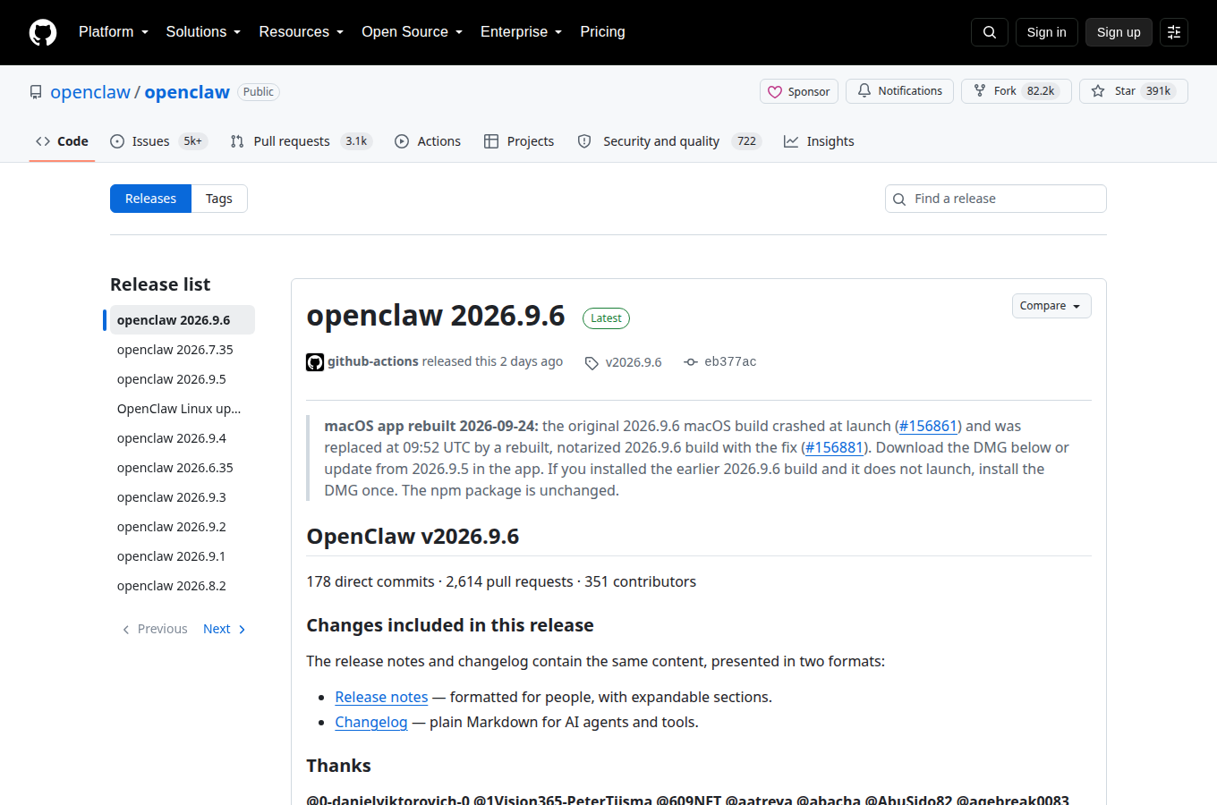Go to Next page of release list
Screen dimensions: 1217x805
(225, 629)
